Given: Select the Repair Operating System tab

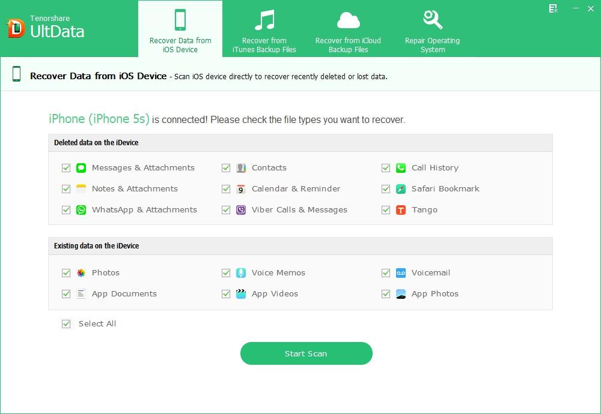Looking at the screenshot, I should (x=432, y=28).
